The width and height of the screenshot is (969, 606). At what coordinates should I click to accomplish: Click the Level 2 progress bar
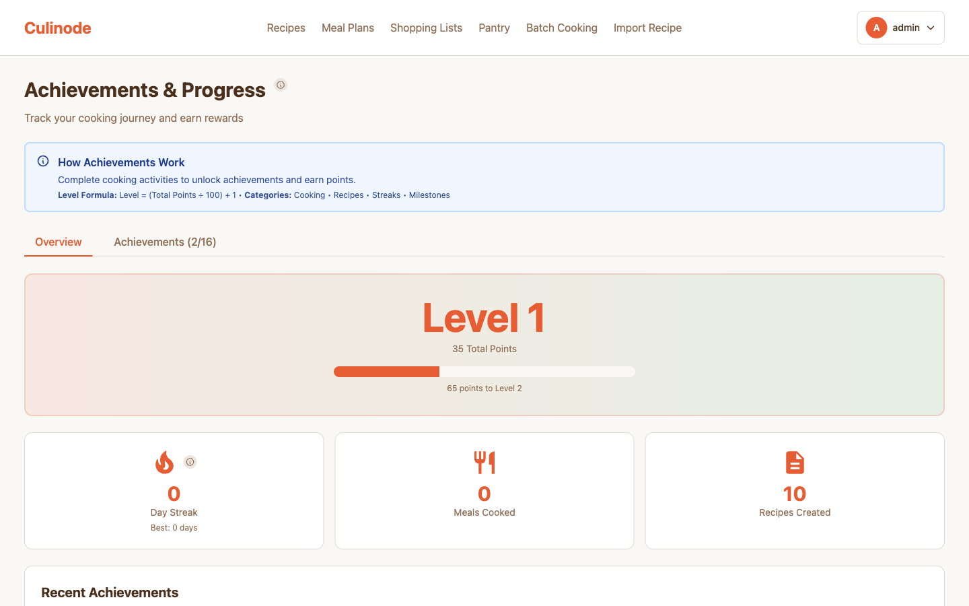pyautogui.click(x=484, y=371)
